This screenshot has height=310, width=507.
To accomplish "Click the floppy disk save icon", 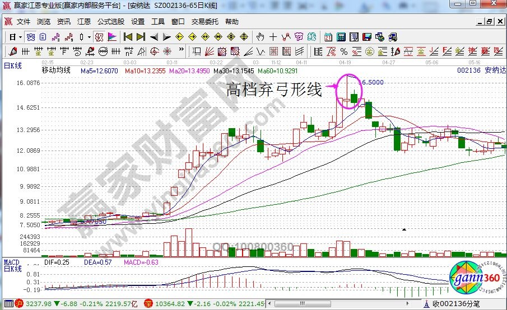I will [x=368, y=37].
